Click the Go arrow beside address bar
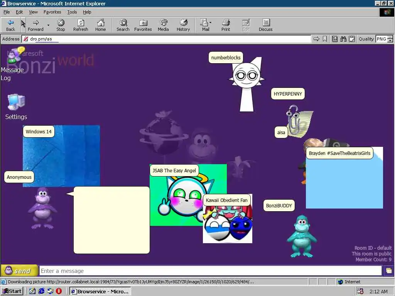The width and height of the screenshot is (395, 296). click(316, 39)
